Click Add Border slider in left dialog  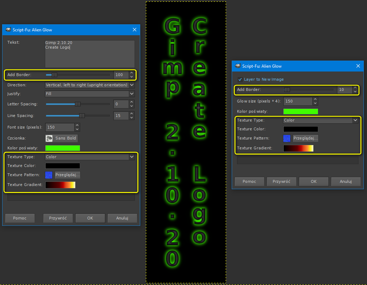pos(78,75)
